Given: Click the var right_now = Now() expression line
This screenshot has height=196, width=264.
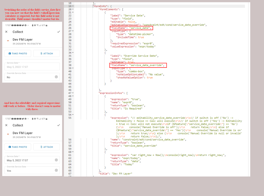Looking at the screenshot, I should (x=168, y=155).
